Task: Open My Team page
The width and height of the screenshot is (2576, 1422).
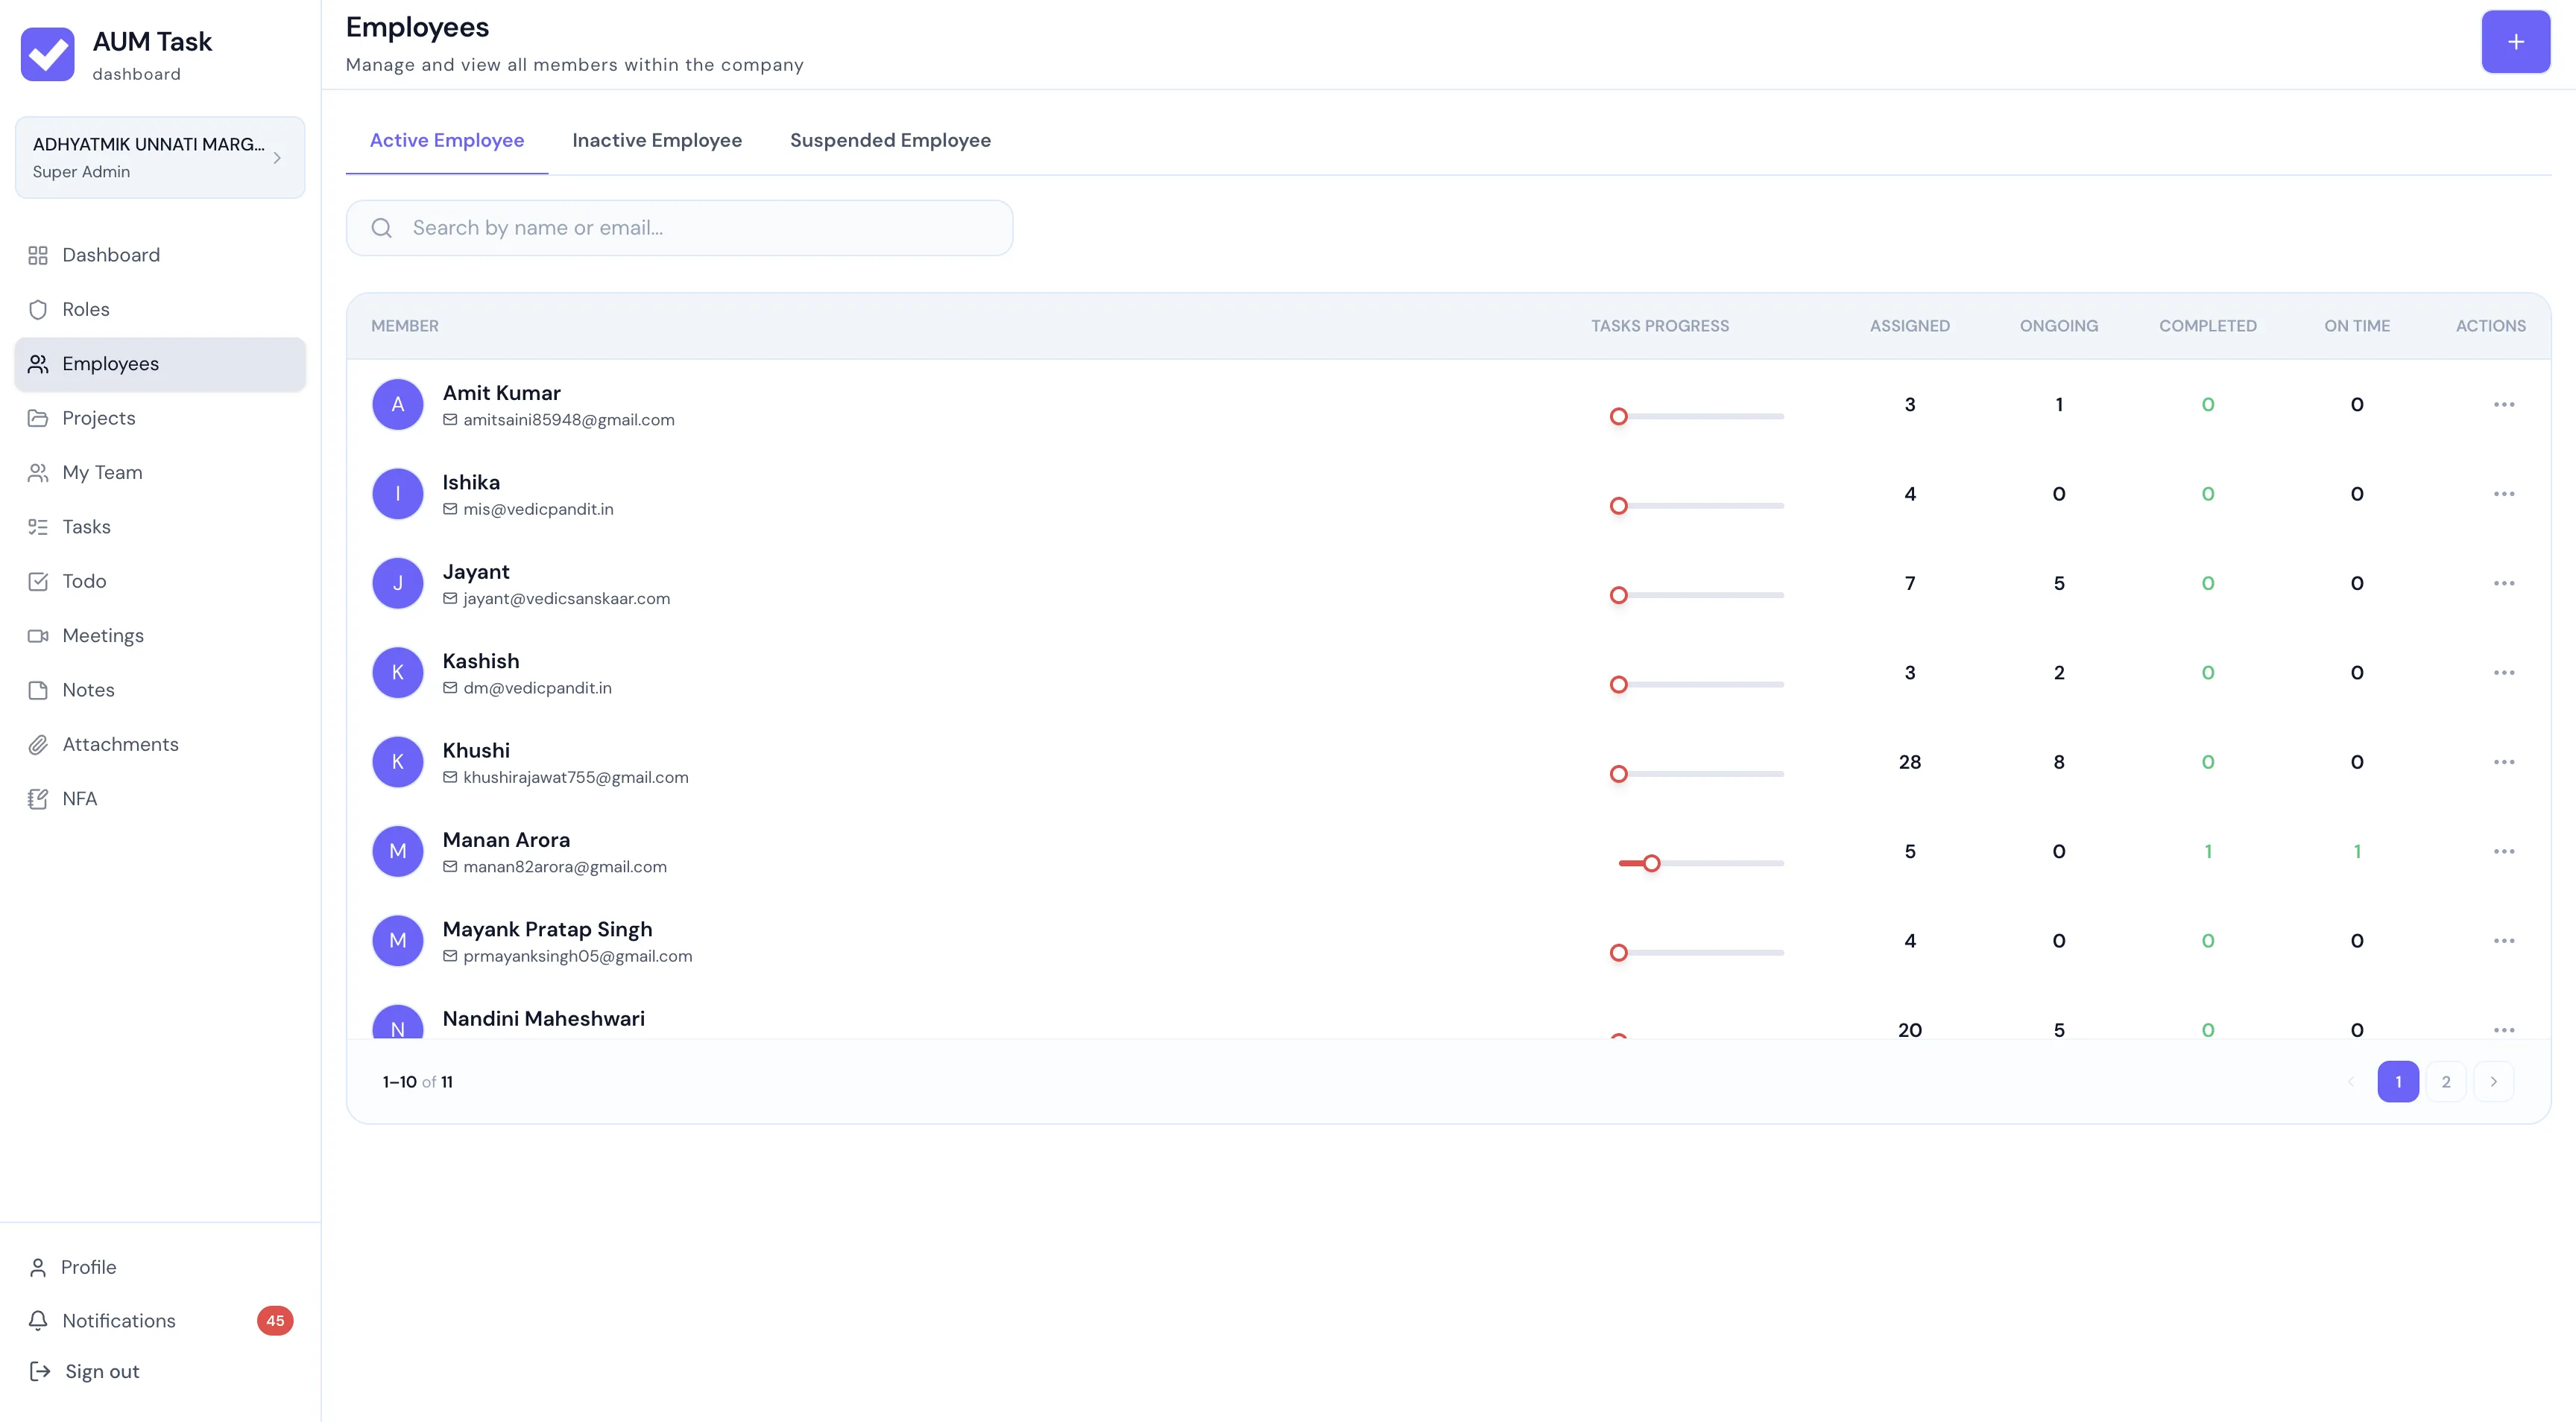Action: 160,473
